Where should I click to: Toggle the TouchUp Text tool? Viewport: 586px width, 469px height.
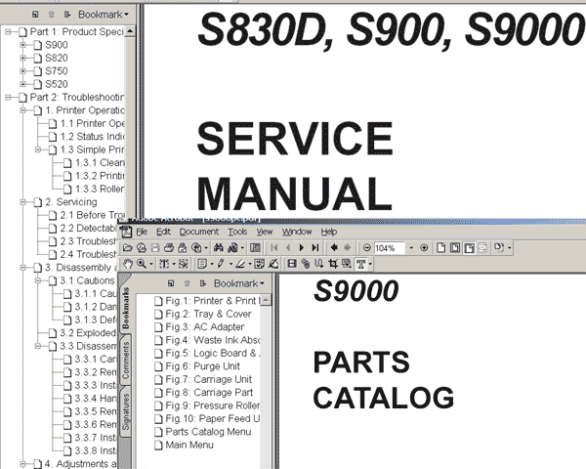click(360, 264)
